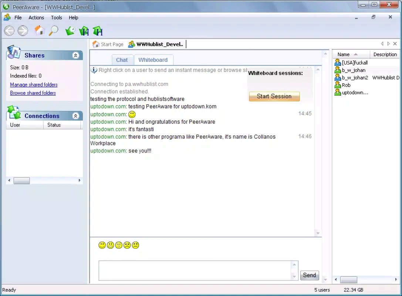The width and height of the screenshot is (402, 296).
Task: Click the PeerAware menu bar logo icon
Action: point(7,17)
